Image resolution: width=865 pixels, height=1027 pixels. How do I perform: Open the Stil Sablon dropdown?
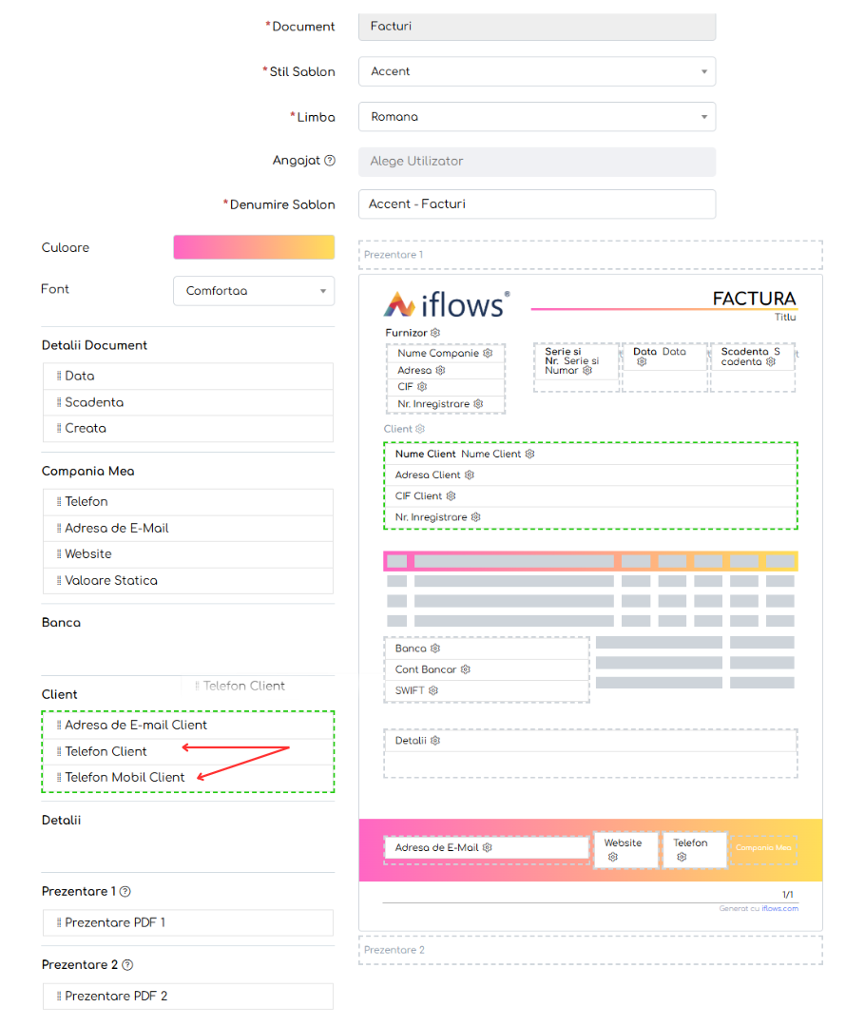[537, 71]
